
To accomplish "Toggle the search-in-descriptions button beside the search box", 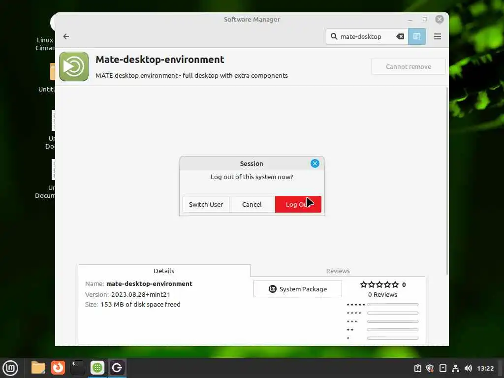I will pyautogui.click(x=417, y=36).
